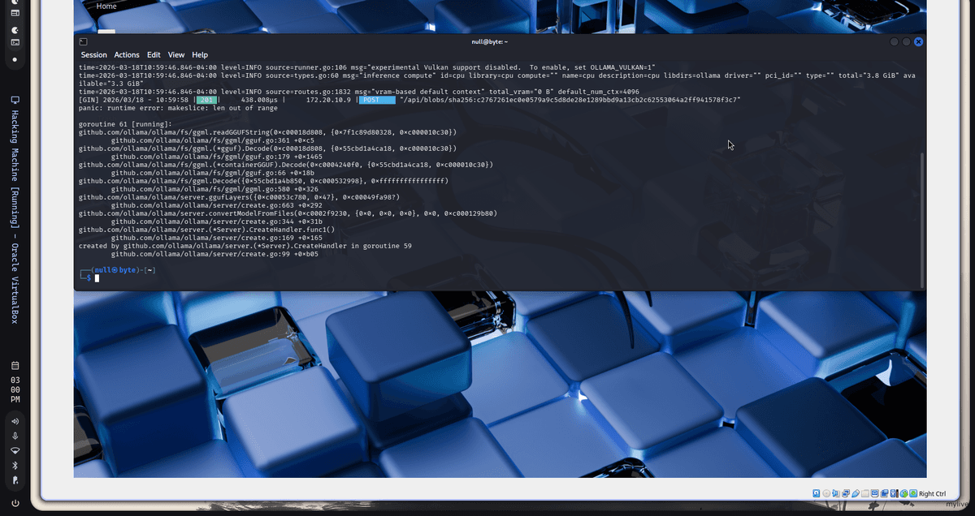The width and height of the screenshot is (975, 516).
Task: Click the 172.20.10.9 IP address
Action: (328, 100)
